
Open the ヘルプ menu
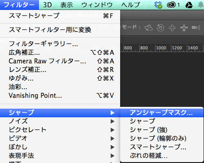pyautogui.click(x=131, y=5)
